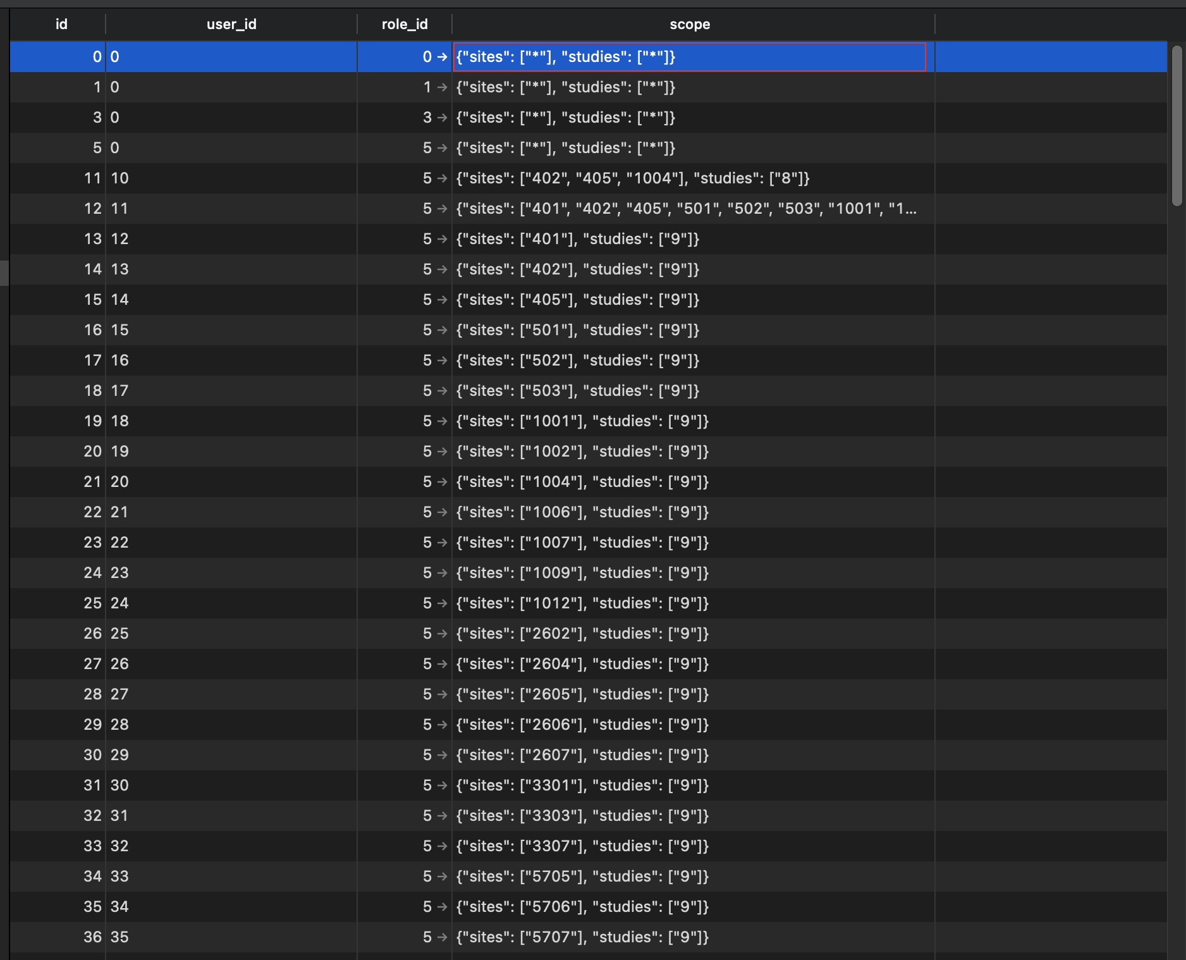Select user_id cell with value 20
The height and width of the screenshot is (960, 1186).
coord(231,482)
